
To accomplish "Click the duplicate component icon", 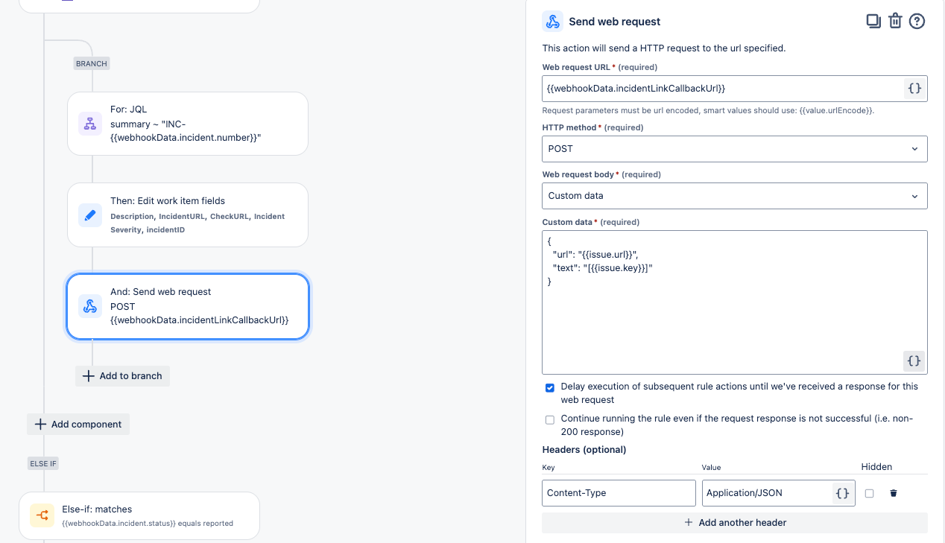I will 873,21.
